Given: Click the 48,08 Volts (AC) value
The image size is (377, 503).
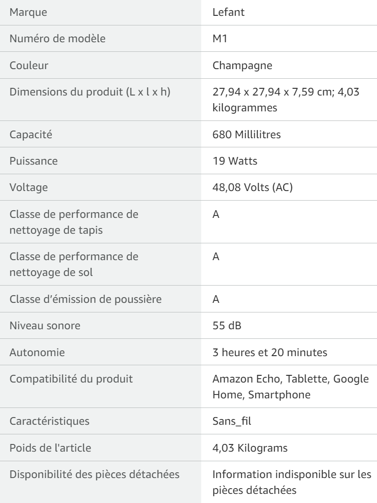Looking at the screenshot, I should [x=252, y=187].
